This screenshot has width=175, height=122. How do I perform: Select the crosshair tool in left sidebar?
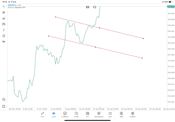click(4, 6)
